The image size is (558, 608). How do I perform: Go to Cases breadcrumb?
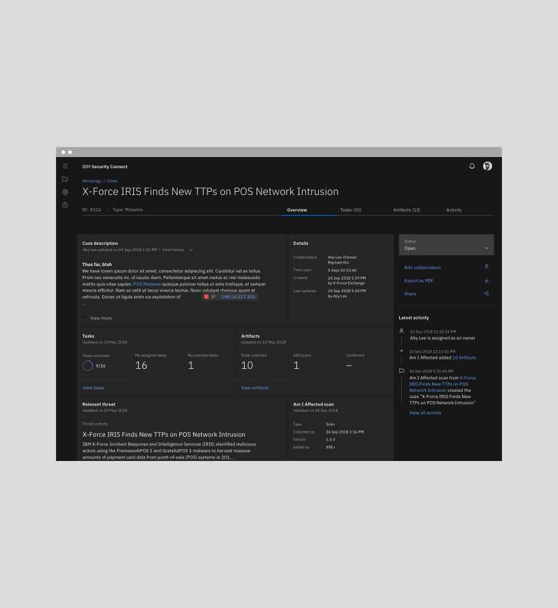click(x=112, y=181)
